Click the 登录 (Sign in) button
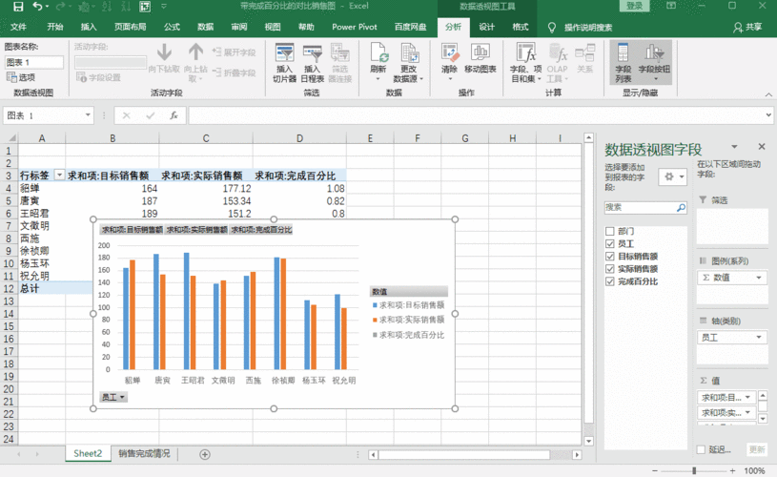 coord(635,6)
